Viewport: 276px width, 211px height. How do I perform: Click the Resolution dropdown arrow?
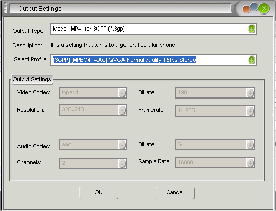[x=122, y=110]
